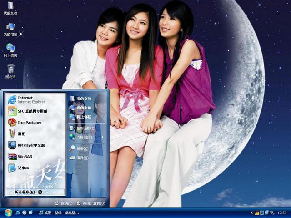Open 我的文档 desktop icon
The height and width of the screenshot is (218, 291).
(10, 8)
